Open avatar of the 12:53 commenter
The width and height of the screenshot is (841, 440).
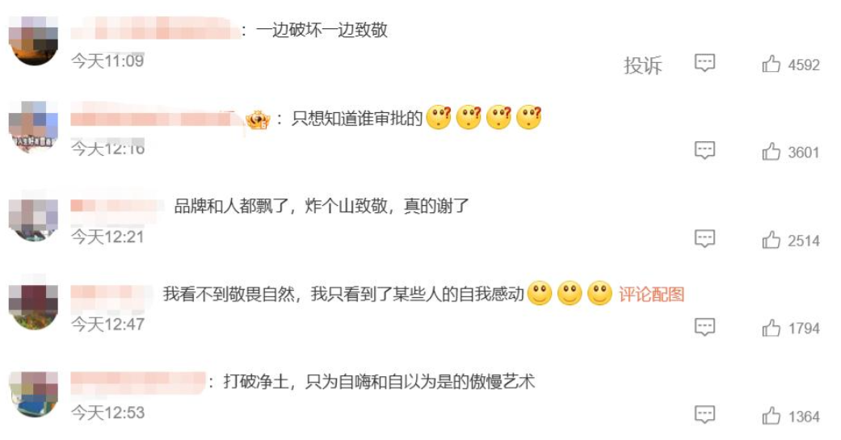[33, 393]
